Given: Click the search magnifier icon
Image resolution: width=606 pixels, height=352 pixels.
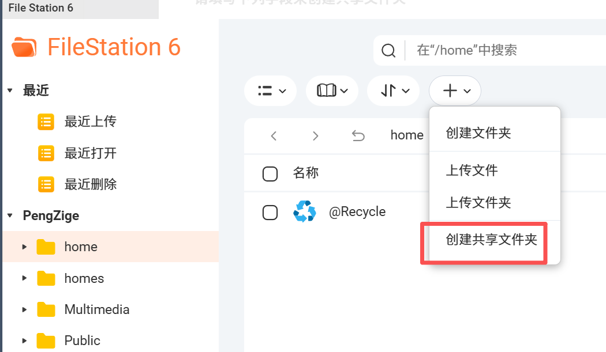Looking at the screenshot, I should click(388, 50).
